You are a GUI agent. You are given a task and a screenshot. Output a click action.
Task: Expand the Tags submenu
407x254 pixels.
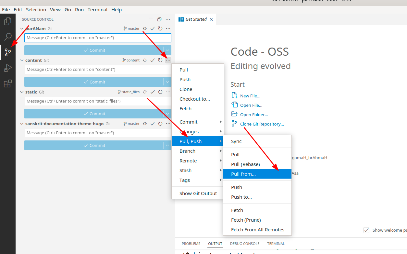point(198,180)
